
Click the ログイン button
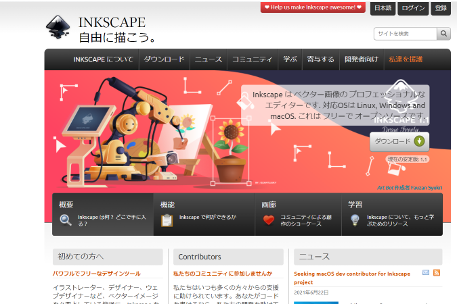click(413, 8)
